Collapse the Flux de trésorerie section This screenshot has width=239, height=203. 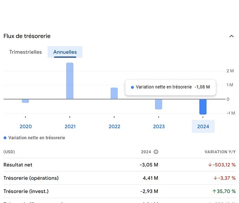point(231,36)
